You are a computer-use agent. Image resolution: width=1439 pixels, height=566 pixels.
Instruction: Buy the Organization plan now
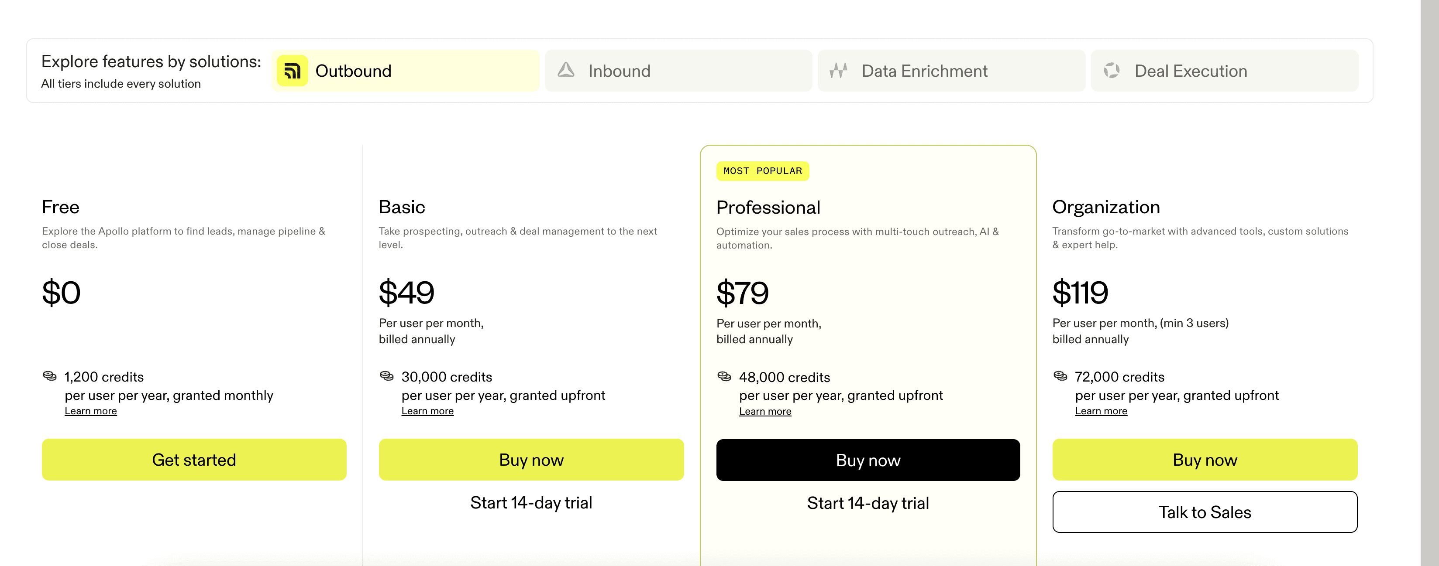(x=1205, y=460)
